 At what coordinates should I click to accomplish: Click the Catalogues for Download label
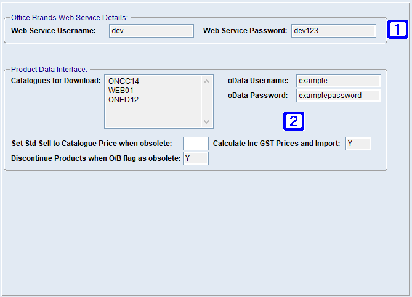tap(55, 80)
